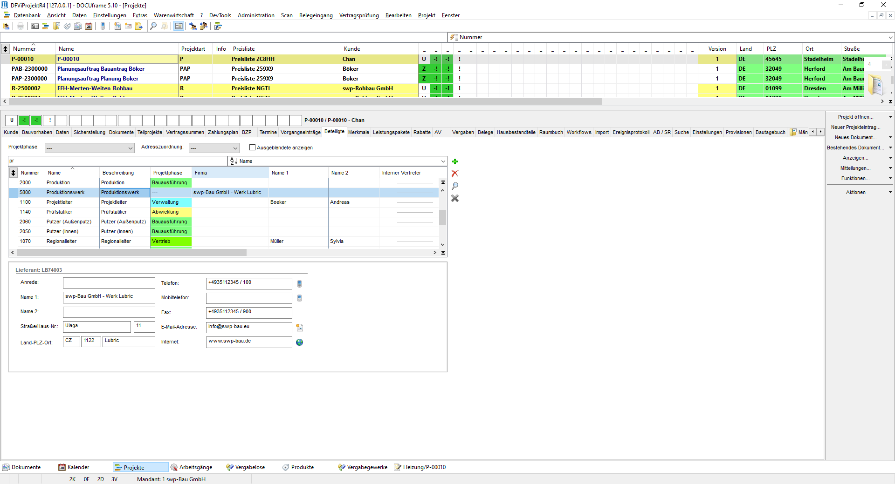Click green Vertrieb phase cell
895x484 pixels.
[171, 242]
